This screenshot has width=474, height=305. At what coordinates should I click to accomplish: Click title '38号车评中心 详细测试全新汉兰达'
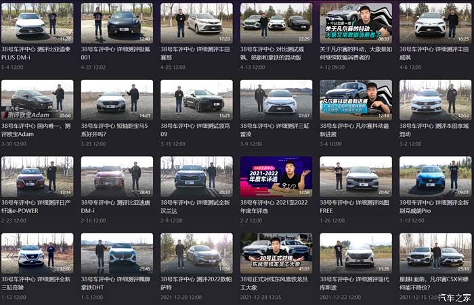point(195,206)
